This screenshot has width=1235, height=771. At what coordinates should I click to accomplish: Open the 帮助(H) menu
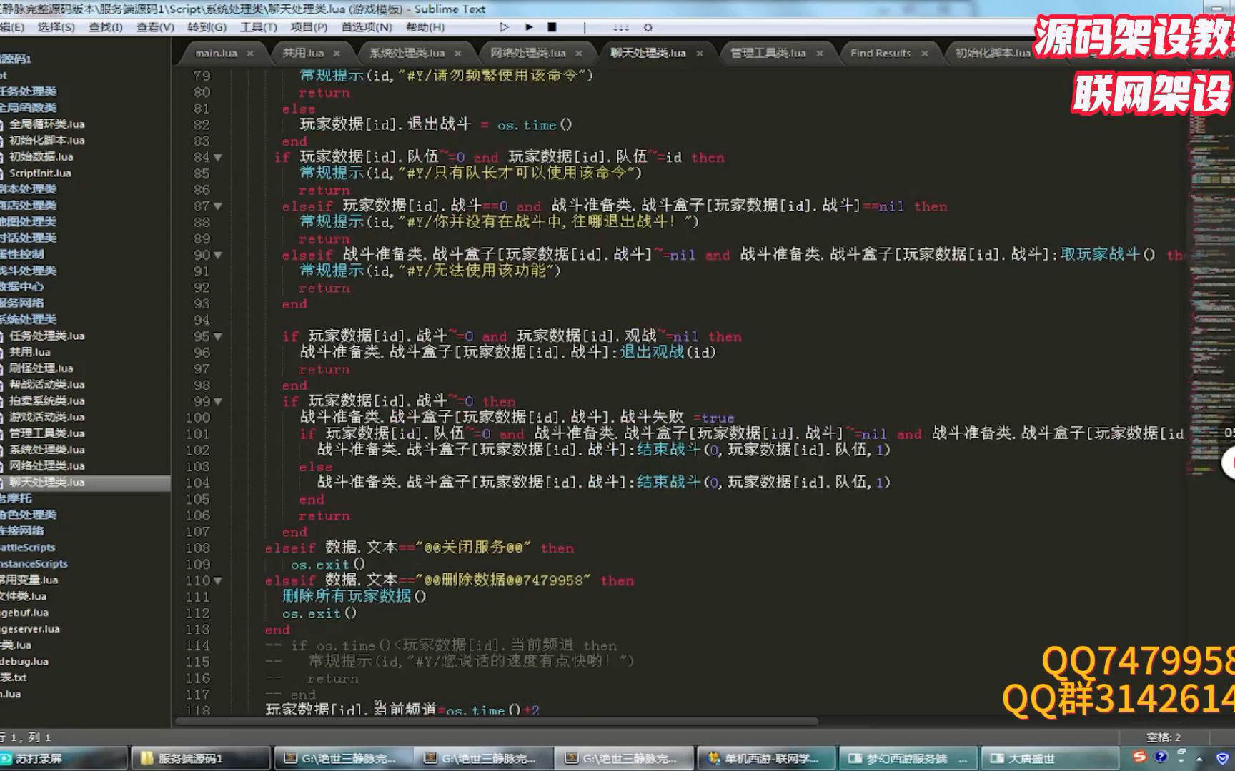(425, 27)
